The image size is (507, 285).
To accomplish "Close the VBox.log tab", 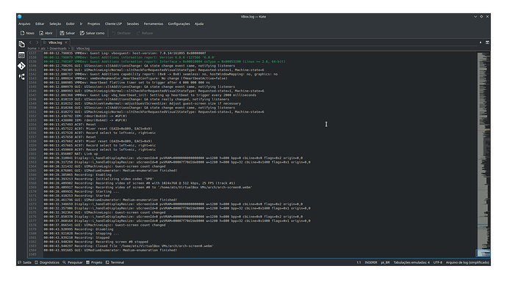I will tap(66, 42).
